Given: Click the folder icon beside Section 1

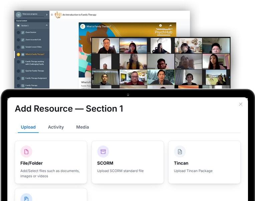Looking at the screenshot, I should pos(18,26).
